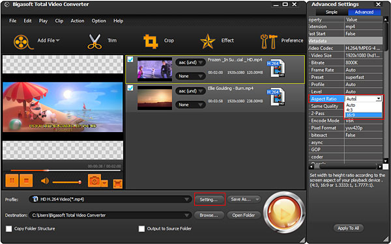The height and width of the screenshot is (244, 391).
Task: Open audio track dropdown for Ellie Goulding video
Action: (x=190, y=91)
